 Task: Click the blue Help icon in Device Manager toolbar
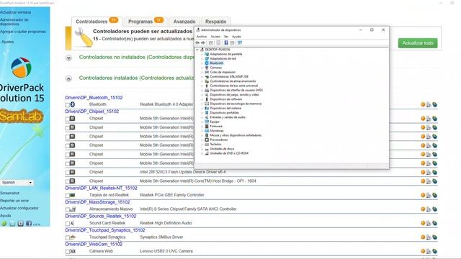[226, 43]
